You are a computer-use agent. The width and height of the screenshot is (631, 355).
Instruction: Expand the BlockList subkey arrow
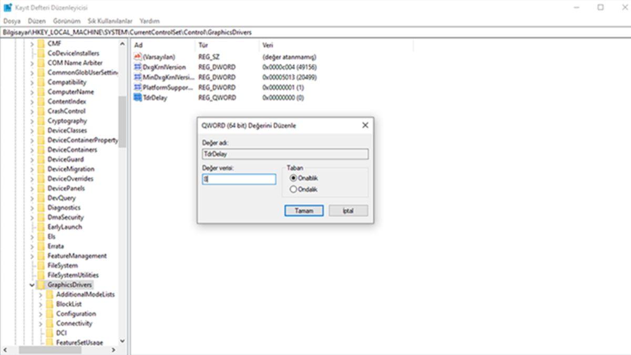(40, 304)
